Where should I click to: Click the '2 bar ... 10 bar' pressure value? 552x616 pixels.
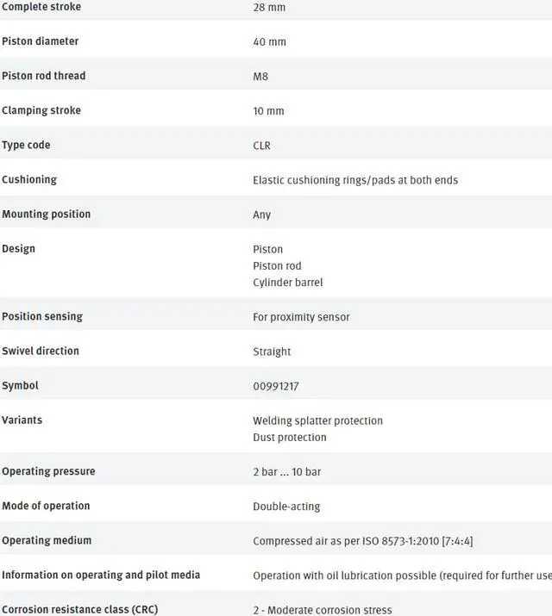pyautogui.click(x=287, y=472)
